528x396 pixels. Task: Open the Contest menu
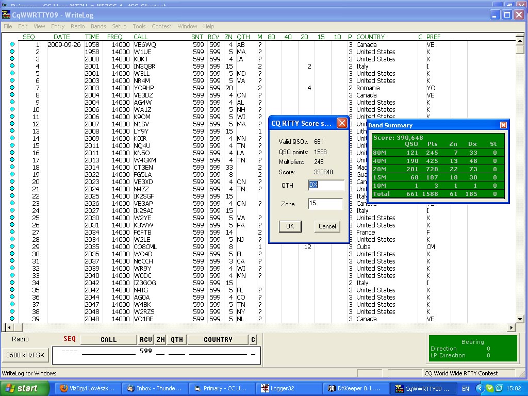pyautogui.click(x=161, y=26)
